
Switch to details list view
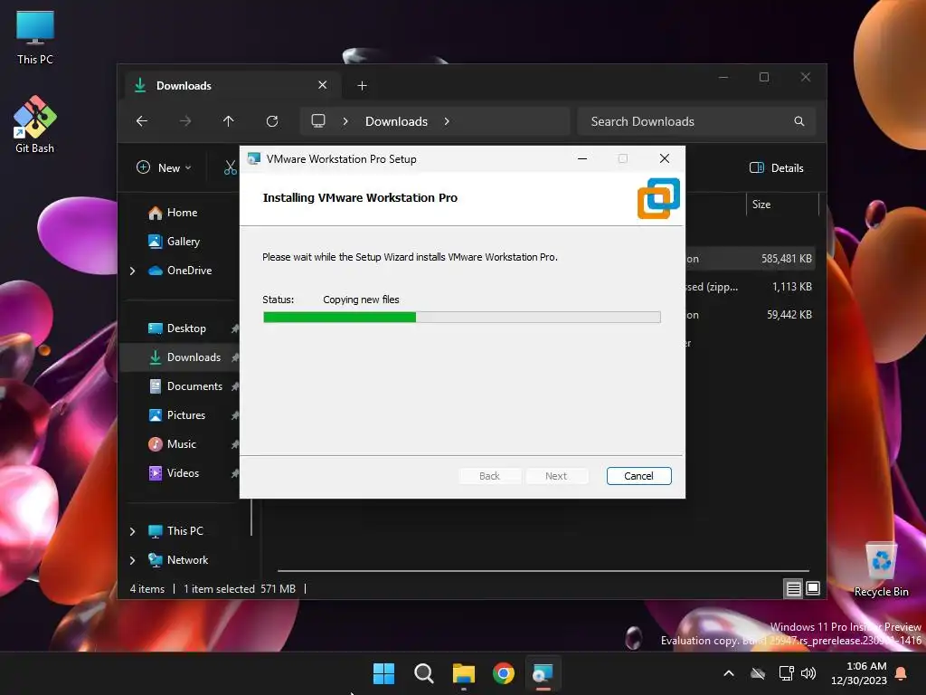pyautogui.click(x=793, y=588)
